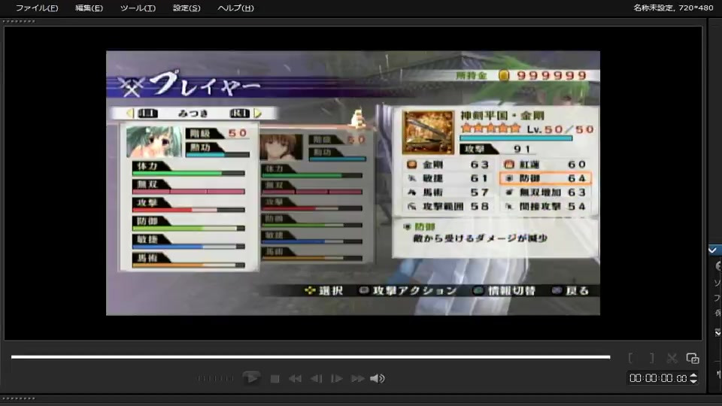Open the 設定(S) menu
Image resolution: width=722 pixels, height=406 pixels.
click(187, 8)
